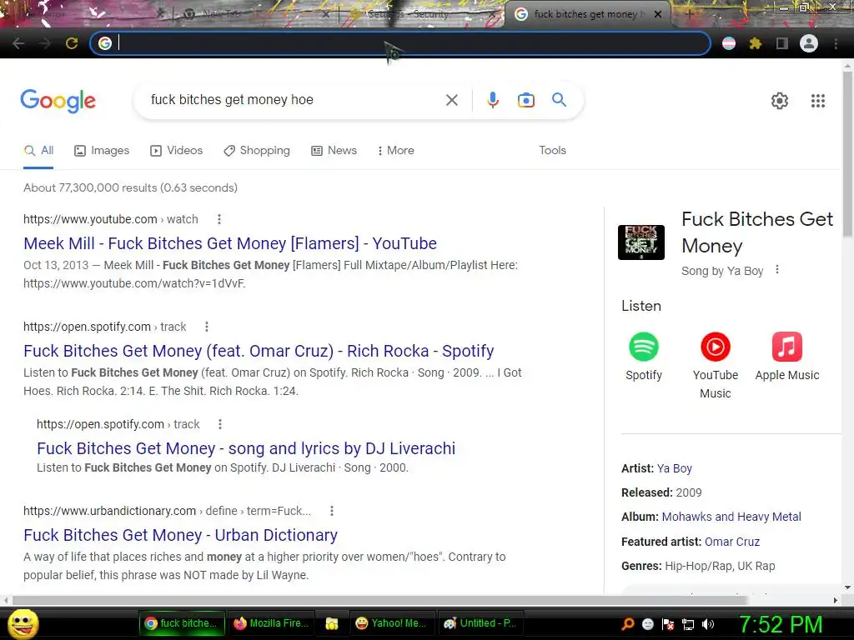Expand the More search categories menu
854x640 pixels.
point(396,151)
